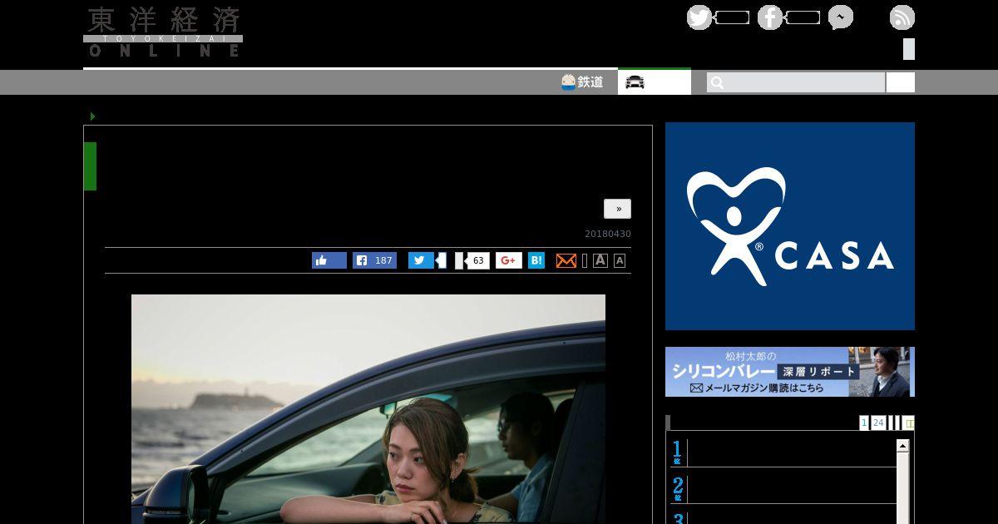Viewport: 998px width, 524px height.
Task: Click the breadcrumb green arrow
Action: click(x=93, y=116)
